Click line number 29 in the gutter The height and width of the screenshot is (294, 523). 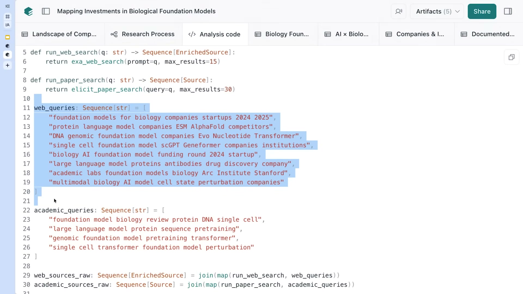click(26, 275)
